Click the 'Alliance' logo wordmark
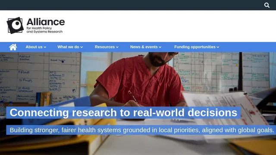The height and width of the screenshot is (155, 276). pyautogui.click(x=46, y=22)
